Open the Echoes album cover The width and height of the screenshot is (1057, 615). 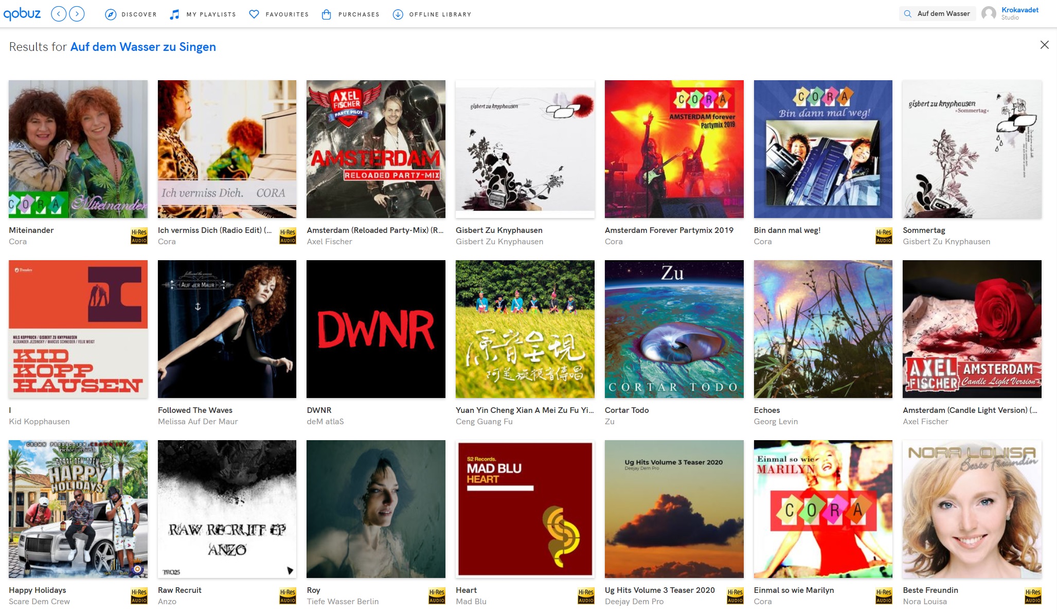pyautogui.click(x=823, y=329)
